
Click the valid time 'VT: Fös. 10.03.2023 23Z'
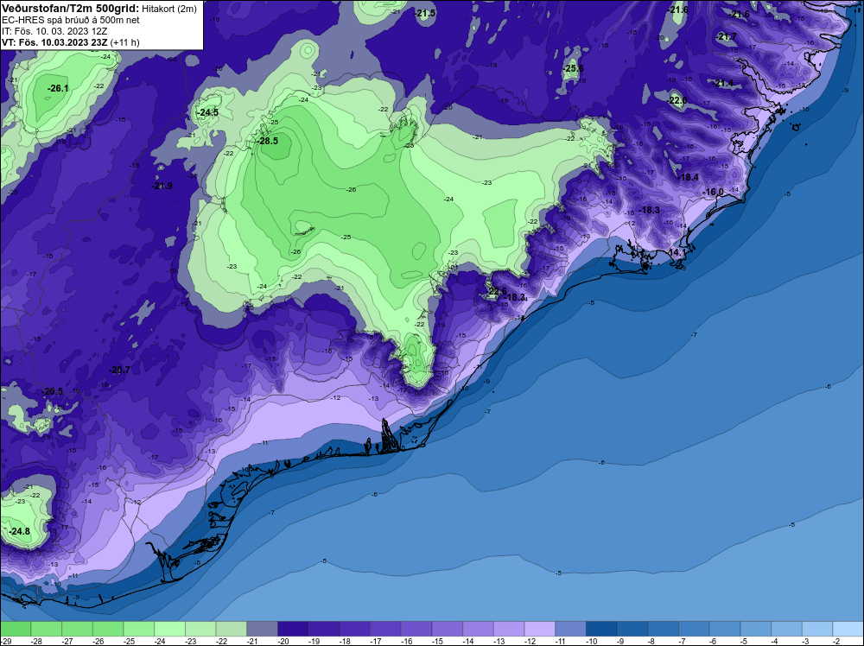54,42
